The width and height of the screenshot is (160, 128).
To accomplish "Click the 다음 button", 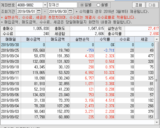I will click(x=152, y=5).
